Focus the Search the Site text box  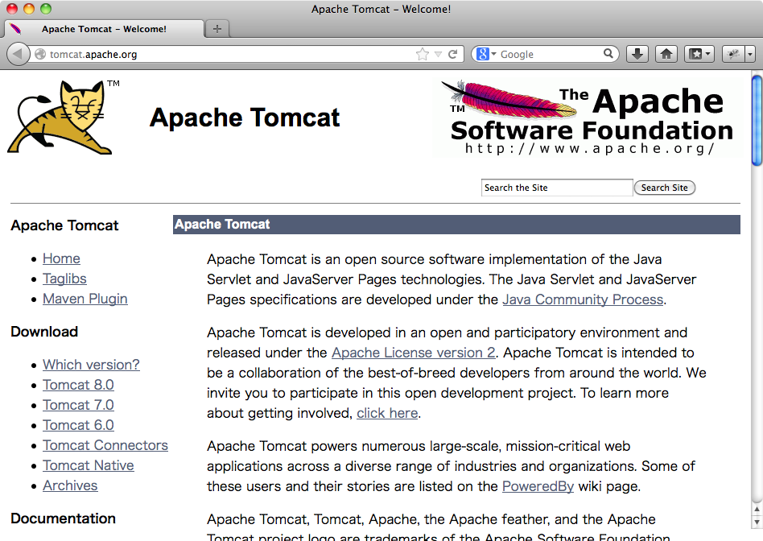[557, 188]
